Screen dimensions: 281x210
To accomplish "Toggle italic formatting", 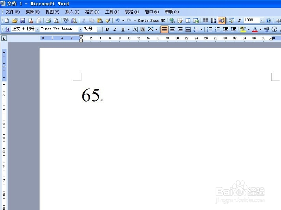I will [115, 29].
